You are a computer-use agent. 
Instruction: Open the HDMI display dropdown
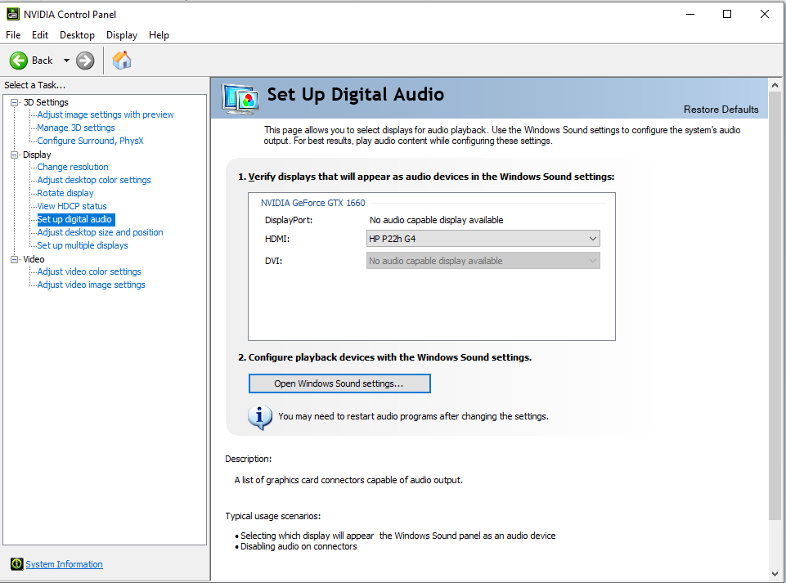483,239
